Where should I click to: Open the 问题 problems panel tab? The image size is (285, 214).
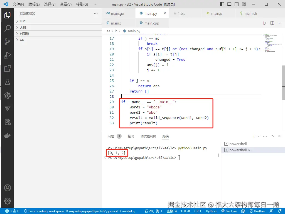[x=114, y=136]
